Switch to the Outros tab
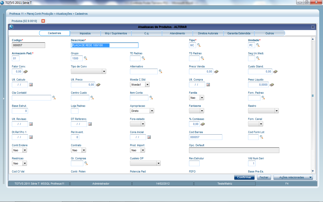323x202 pixels. point(270,33)
